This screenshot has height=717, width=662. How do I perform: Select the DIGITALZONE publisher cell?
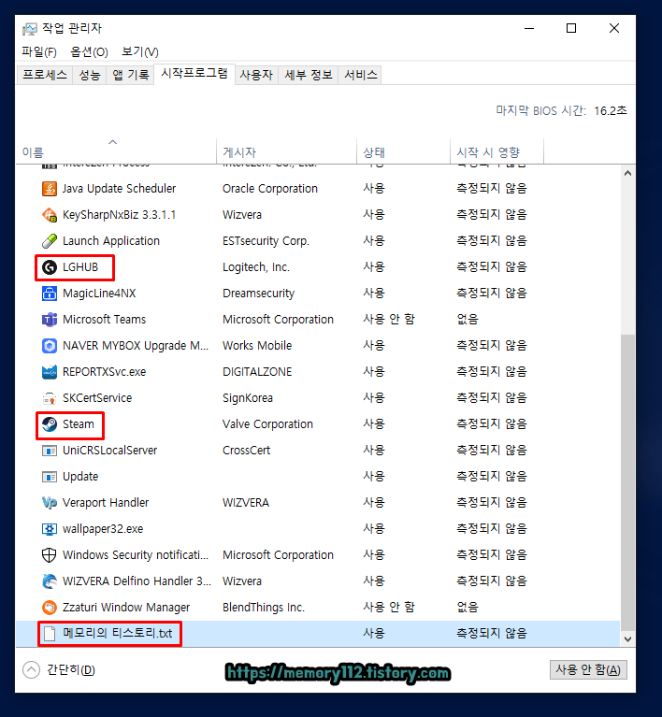[257, 372]
